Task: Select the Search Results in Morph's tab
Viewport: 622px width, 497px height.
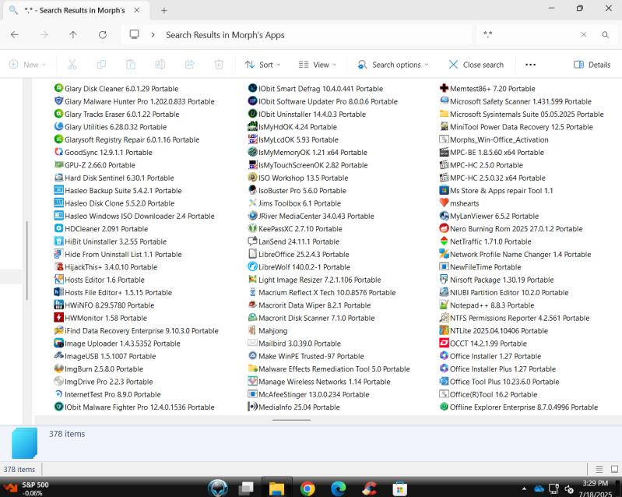Action: (75, 10)
